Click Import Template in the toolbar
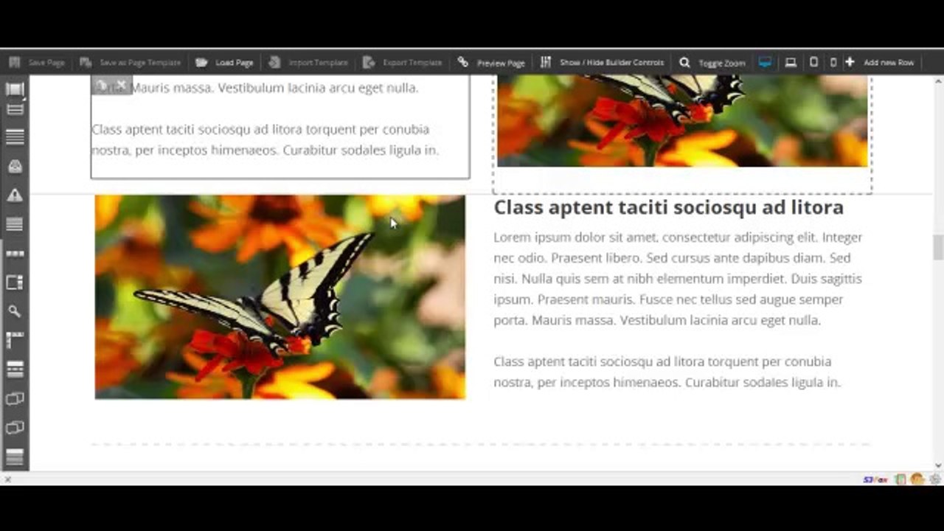 [x=308, y=63]
